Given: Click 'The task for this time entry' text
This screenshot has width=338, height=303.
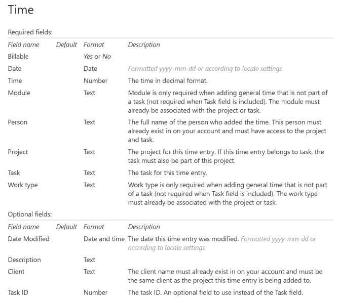Looking at the screenshot, I should (x=176, y=172).
